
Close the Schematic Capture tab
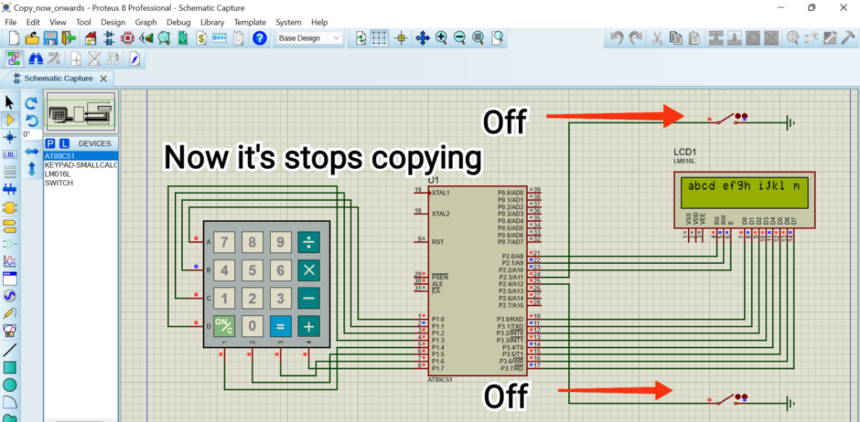(x=103, y=79)
